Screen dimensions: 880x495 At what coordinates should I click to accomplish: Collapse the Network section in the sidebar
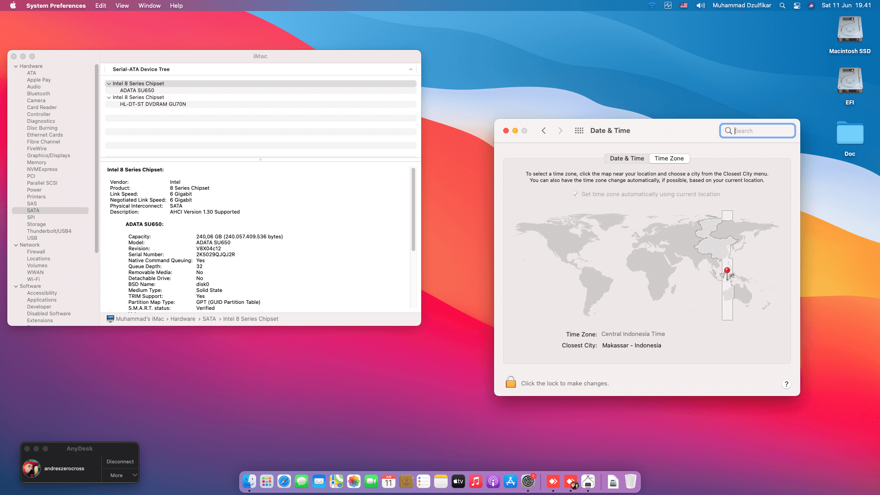[x=16, y=245]
